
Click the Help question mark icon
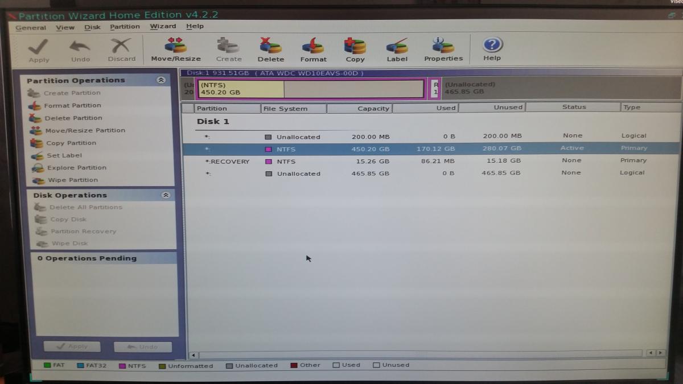tap(492, 44)
